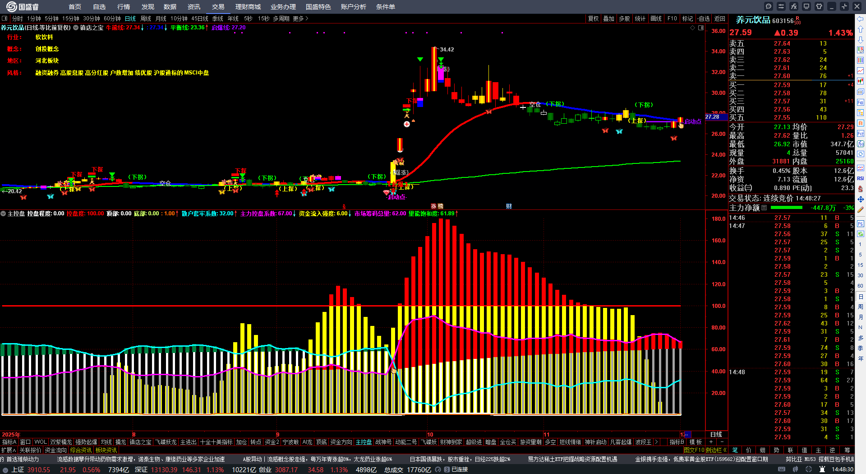Toggle the diamond marker icon above chart
Image resolution: width=866 pixels, height=474 pixels.
tap(693, 28)
